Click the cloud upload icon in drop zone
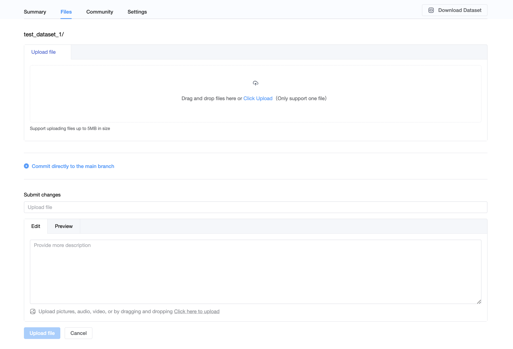The height and width of the screenshot is (349, 513). pyautogui.click(x=255, y=83)
